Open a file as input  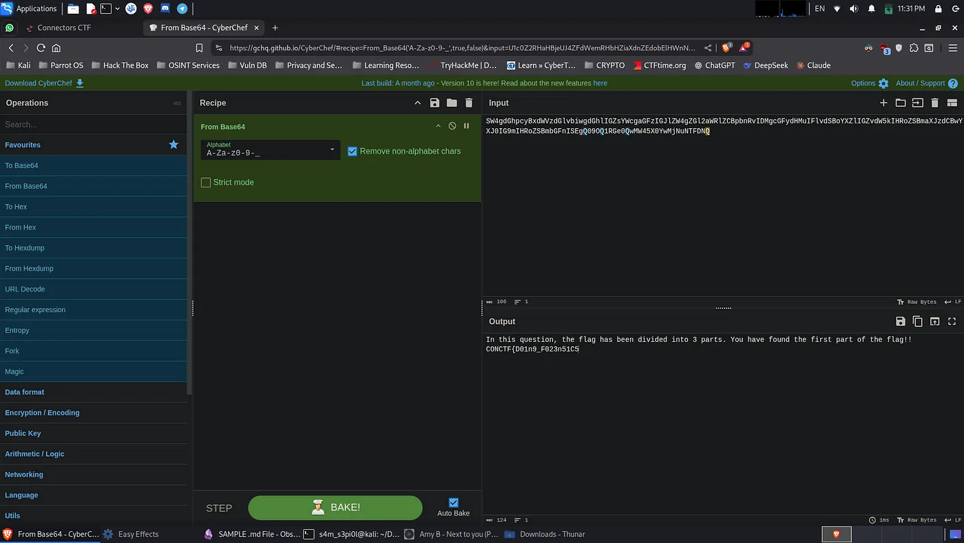click(917, 103)
